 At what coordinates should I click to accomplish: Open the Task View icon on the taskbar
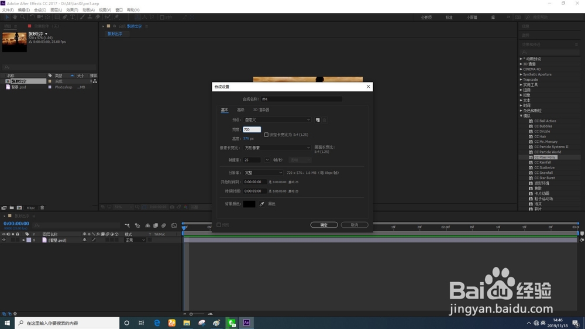click(142, 323)
